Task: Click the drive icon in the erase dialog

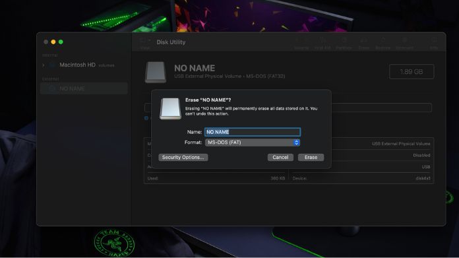Action: tap(170, 109)
